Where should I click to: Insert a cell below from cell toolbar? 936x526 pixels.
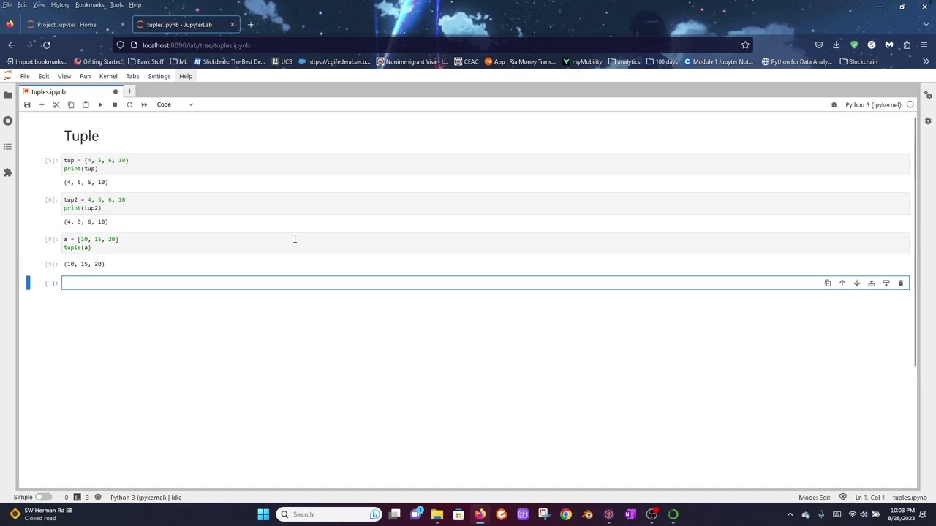click(886, 283)
